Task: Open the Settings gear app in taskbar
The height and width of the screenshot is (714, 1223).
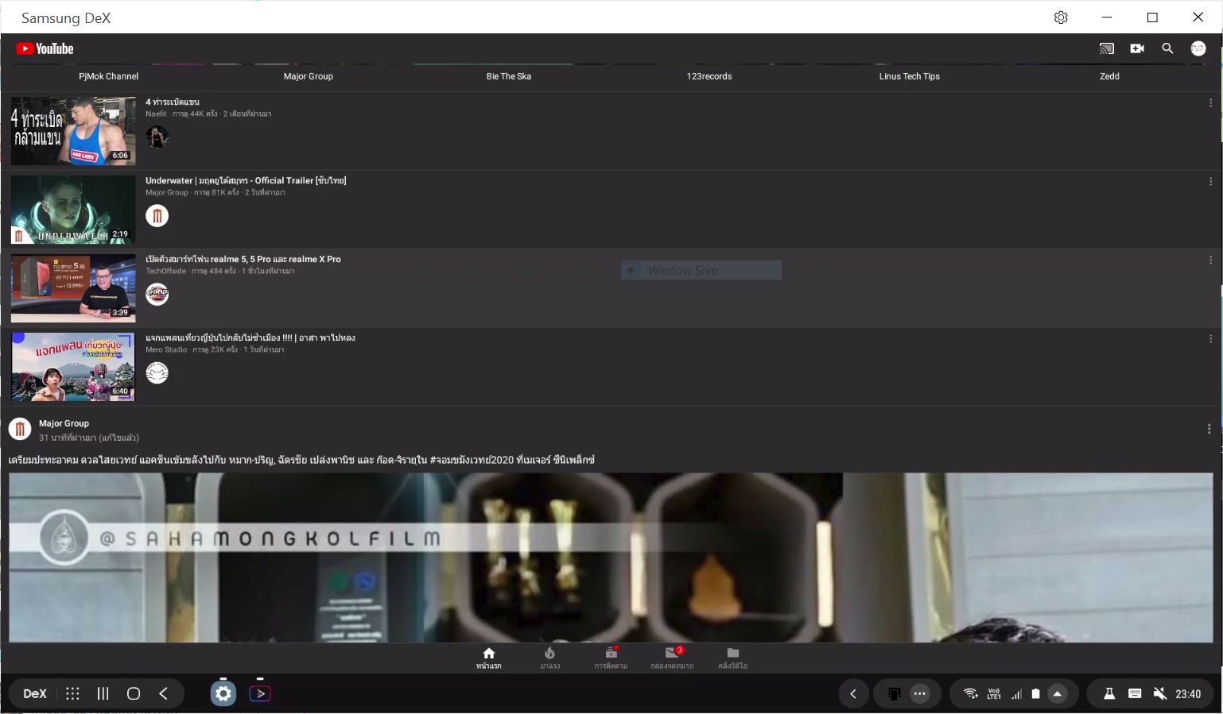Action: pos(223,693)
